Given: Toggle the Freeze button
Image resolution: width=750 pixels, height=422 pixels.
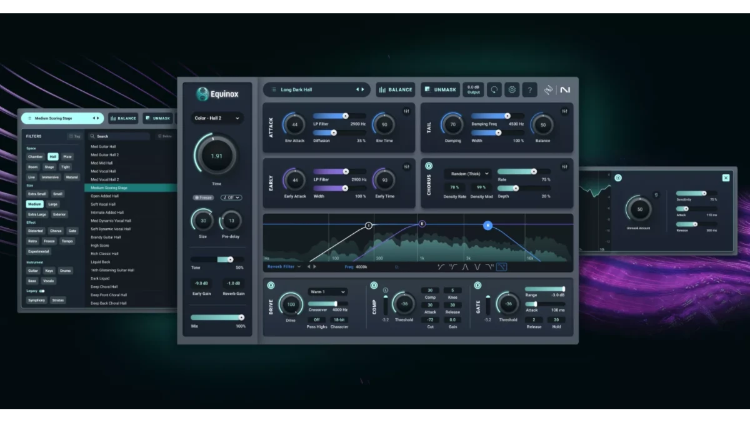Looking at the screenshot, I should pyautogui.click(x=203, y=198).
